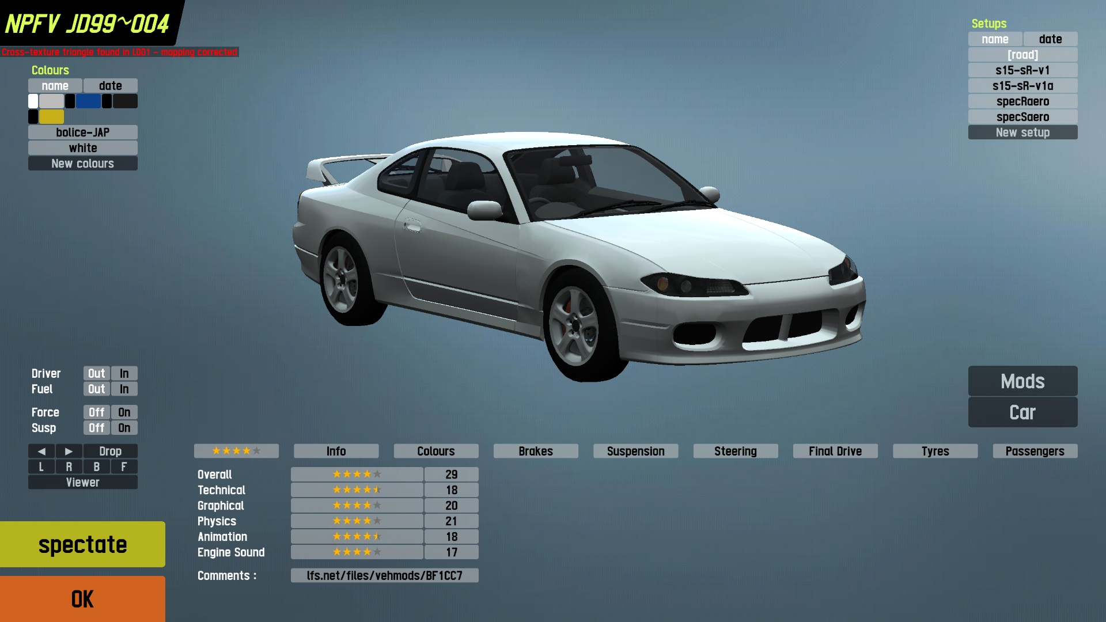Rotate view with left arrow button
Viewport: 1106px width, 622px height.
pyautogui.click(x=41, y=451)
